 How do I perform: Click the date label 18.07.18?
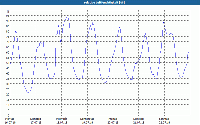(61, 122)
